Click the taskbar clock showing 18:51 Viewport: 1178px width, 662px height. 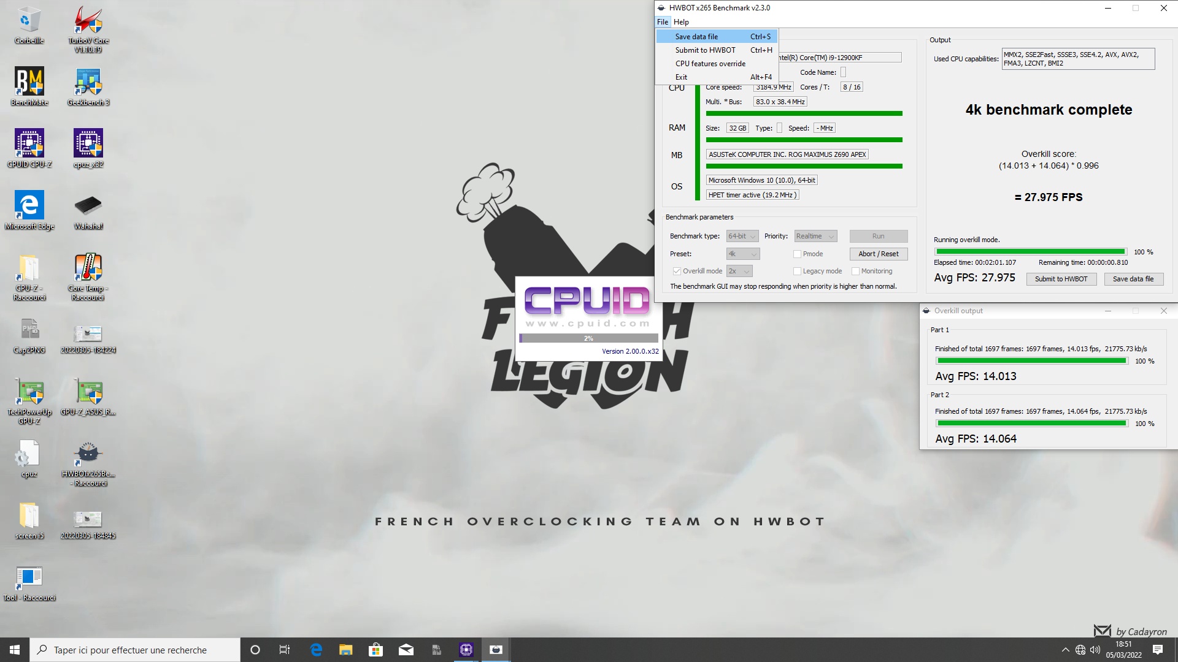tap(1124, 650)
